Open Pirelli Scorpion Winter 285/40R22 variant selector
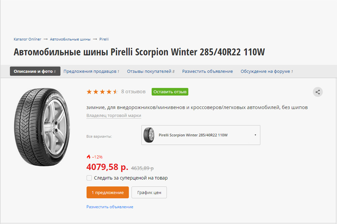337x224 pixels. click(x=201, y=135)
